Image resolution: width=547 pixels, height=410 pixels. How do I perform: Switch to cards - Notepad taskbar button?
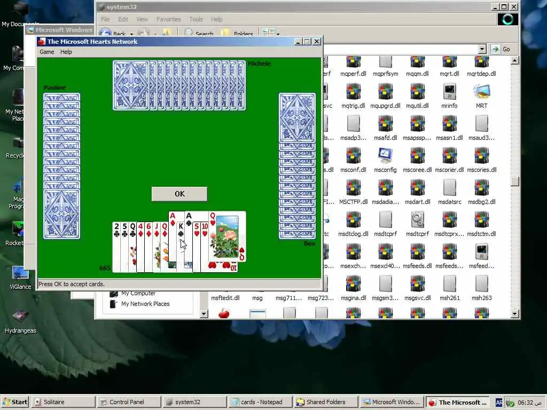click(260, 402)
